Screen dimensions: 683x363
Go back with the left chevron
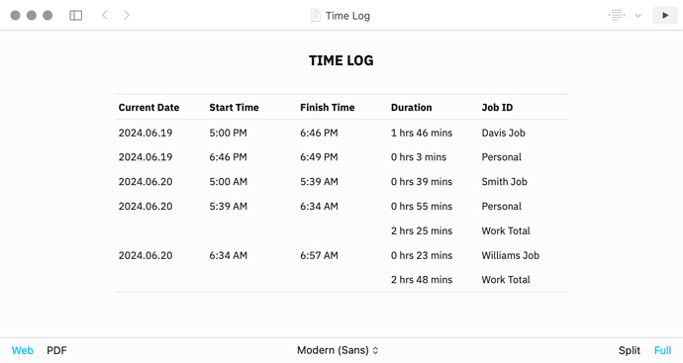coord(105,15)
